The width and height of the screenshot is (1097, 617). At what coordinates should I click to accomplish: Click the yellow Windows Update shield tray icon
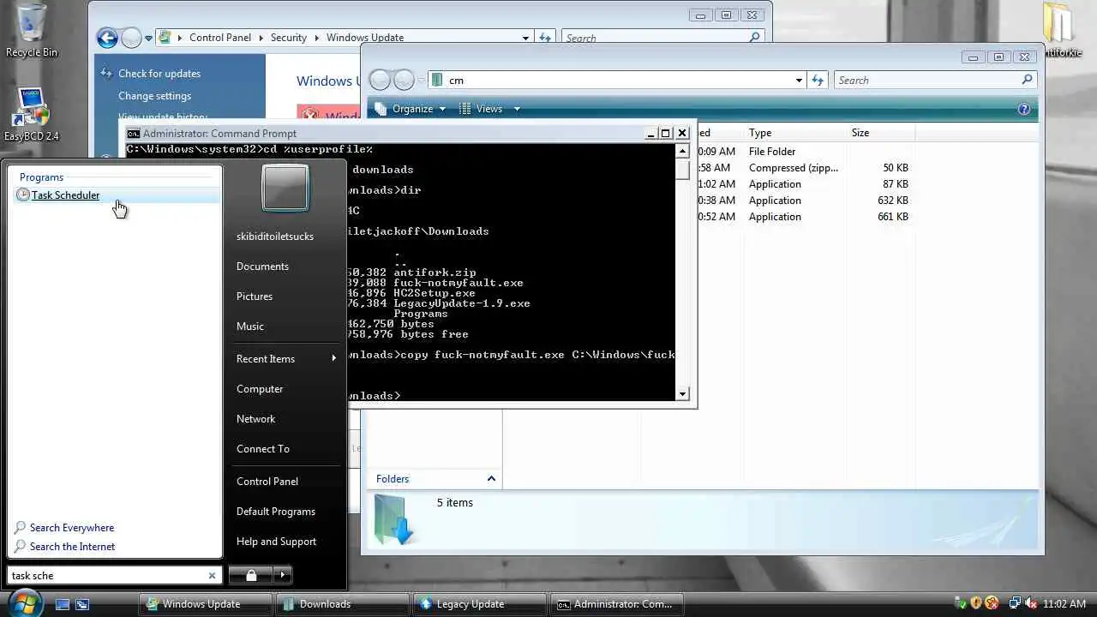pos(976,603)
